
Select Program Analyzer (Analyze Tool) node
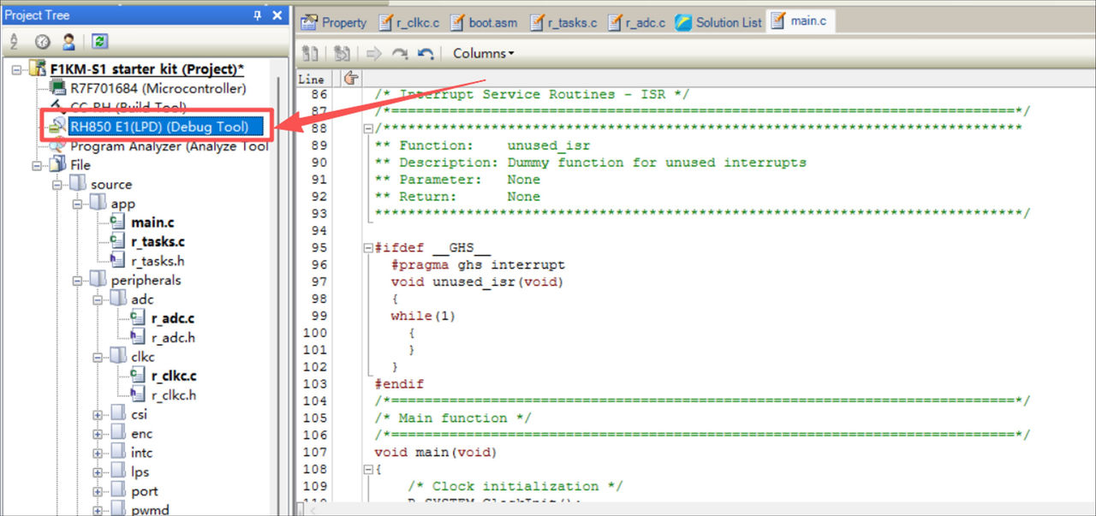[x=170, y=146]
